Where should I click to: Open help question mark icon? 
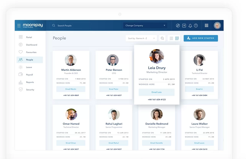click(196, 25)
